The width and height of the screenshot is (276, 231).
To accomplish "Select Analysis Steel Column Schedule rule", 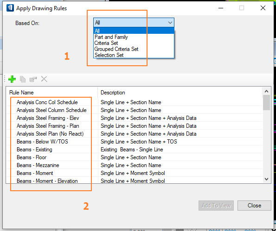I will pyautogui.click(x=135, y=110).
